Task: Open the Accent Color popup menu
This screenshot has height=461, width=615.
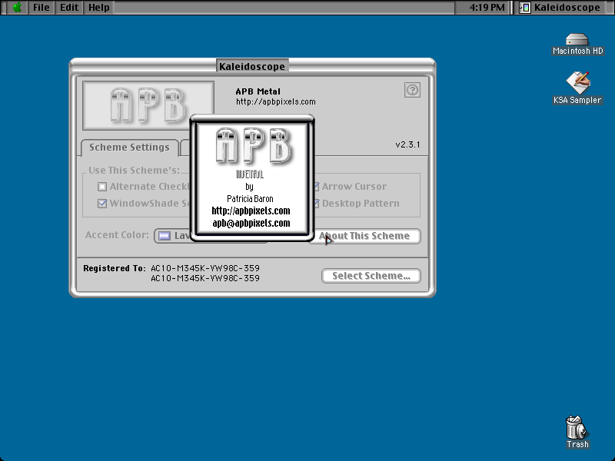Action: [172, 236]
